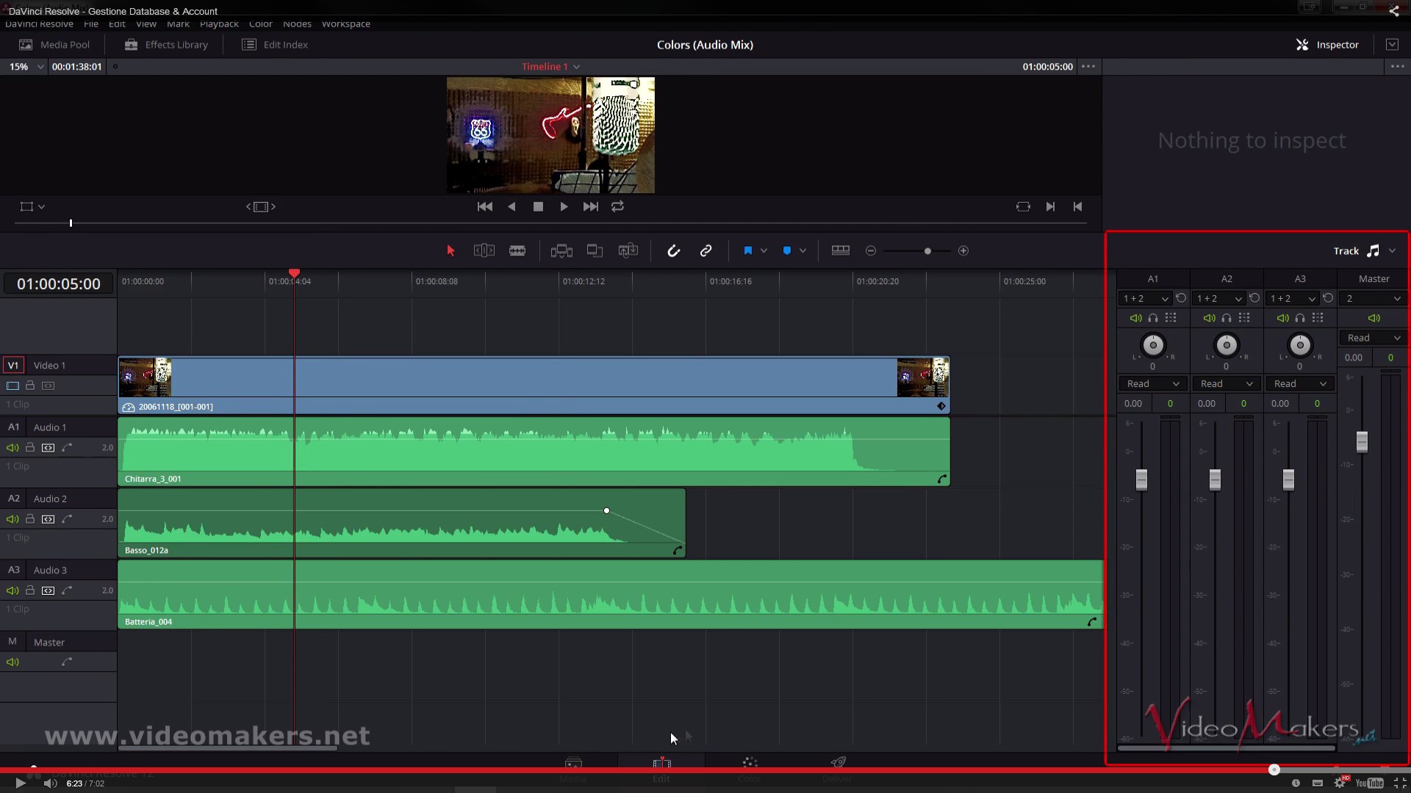The height and width of the screenshot is (793, 1411).
Task: Select the arrow selection tool
Action: coord(450,251)
